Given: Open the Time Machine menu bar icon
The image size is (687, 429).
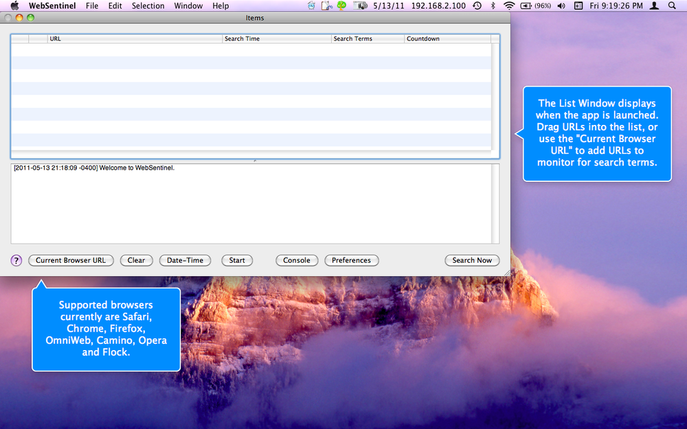Looking at the screenshot, I should coord(477,5).
